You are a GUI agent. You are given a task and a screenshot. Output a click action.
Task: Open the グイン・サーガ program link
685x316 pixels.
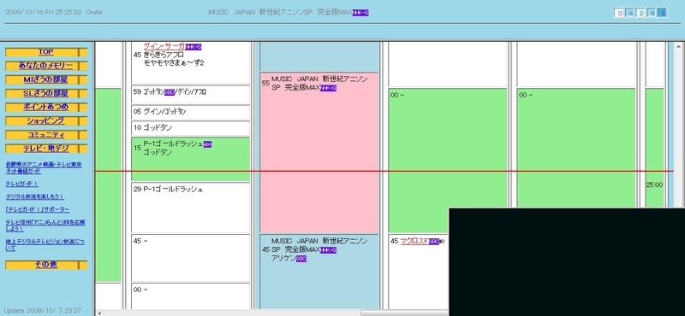(x=164, y=47)
